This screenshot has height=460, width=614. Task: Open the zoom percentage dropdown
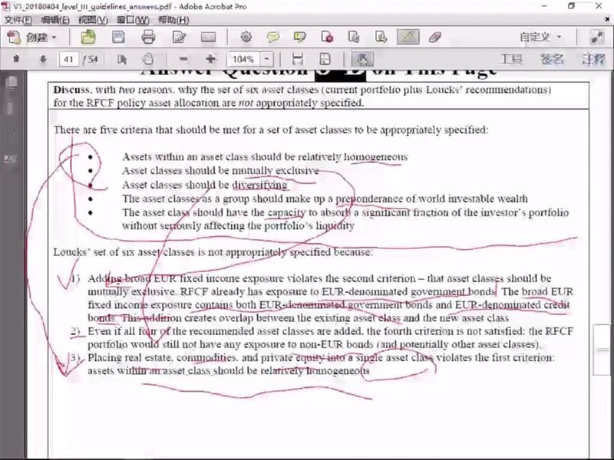click(267, 59)
